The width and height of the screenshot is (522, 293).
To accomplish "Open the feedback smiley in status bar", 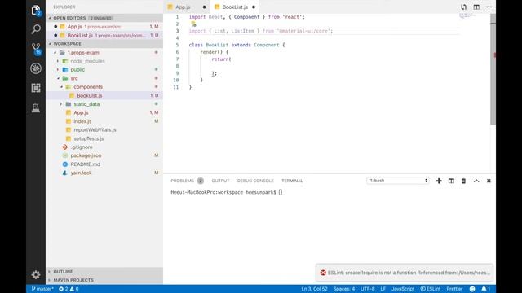I will [472, 289].
